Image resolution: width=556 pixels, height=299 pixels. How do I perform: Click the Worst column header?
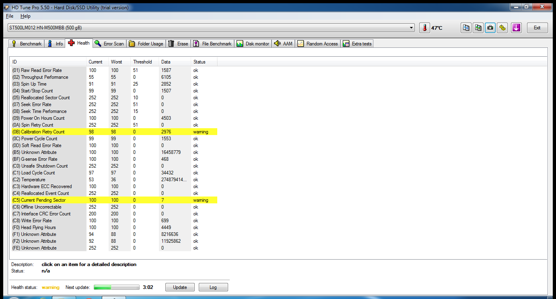[x=120, y=62]
